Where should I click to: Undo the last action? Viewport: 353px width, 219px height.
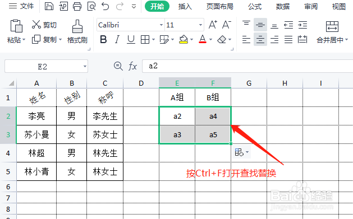point(105,6)
